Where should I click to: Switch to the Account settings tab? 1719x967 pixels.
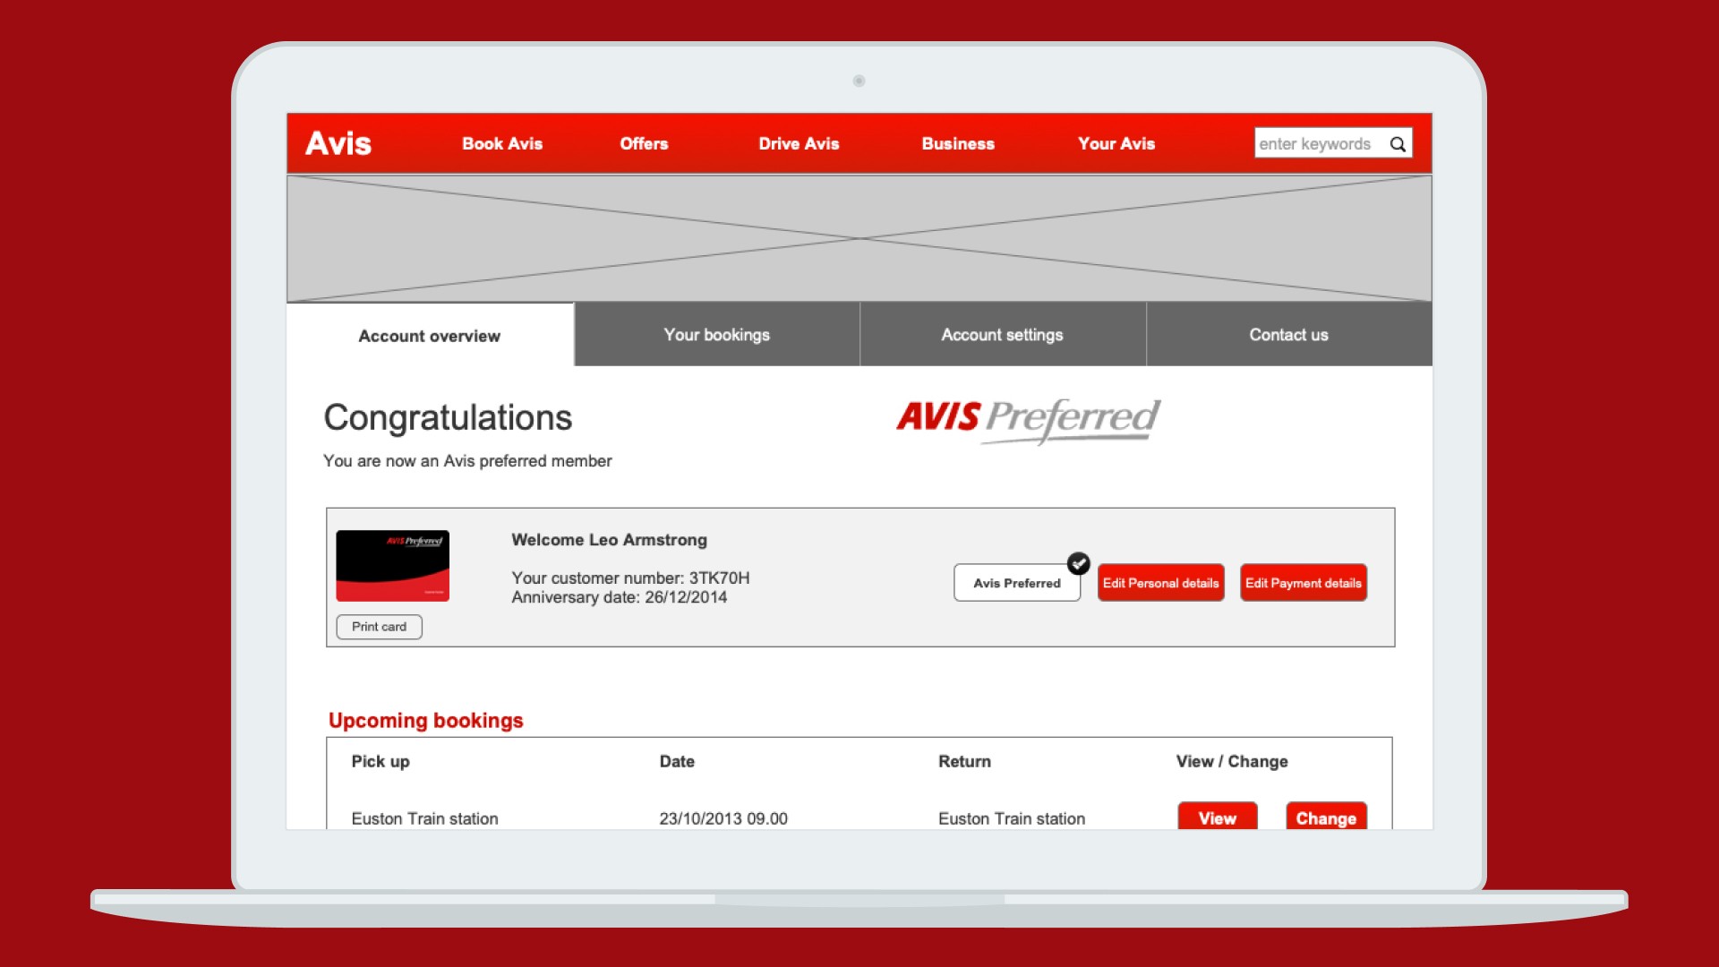1002,335
